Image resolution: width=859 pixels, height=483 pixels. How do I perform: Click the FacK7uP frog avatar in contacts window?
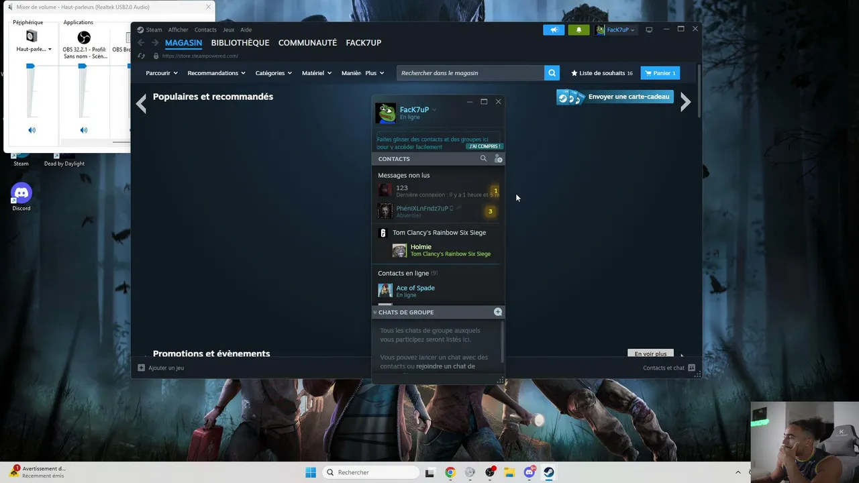[385, 113]
